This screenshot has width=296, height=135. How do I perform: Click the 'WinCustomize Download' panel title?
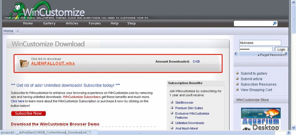tap(48, 44)
